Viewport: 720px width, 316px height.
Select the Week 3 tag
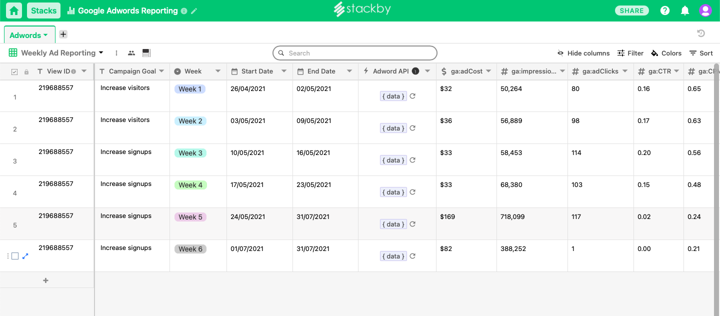pos(190,153)
